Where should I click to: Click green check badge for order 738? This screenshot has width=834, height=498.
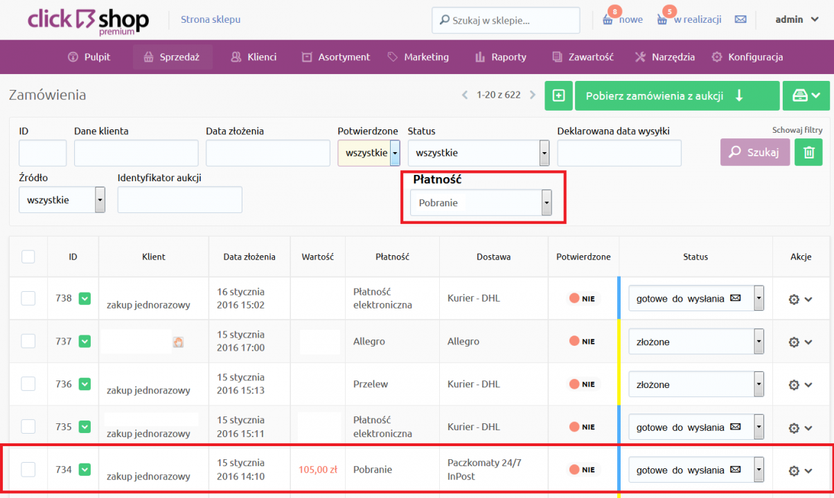point(85,298)
